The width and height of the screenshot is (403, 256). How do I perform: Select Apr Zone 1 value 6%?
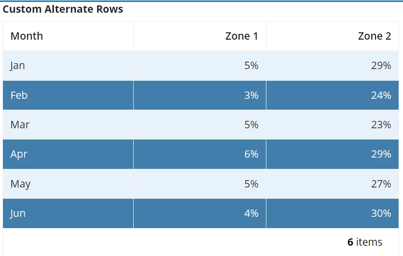coord(200,154)
